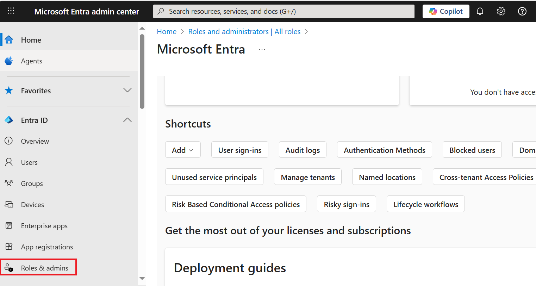
Task: Click the Favorites star icon
Action: click(9, 91)
